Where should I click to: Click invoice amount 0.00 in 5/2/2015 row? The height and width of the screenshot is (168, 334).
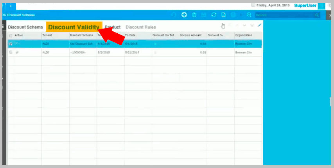tap(193, 52)
